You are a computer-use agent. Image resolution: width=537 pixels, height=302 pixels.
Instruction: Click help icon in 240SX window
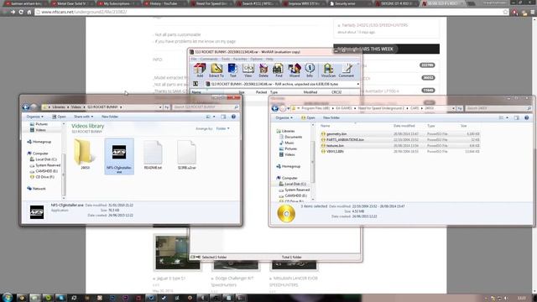[527, 117]
